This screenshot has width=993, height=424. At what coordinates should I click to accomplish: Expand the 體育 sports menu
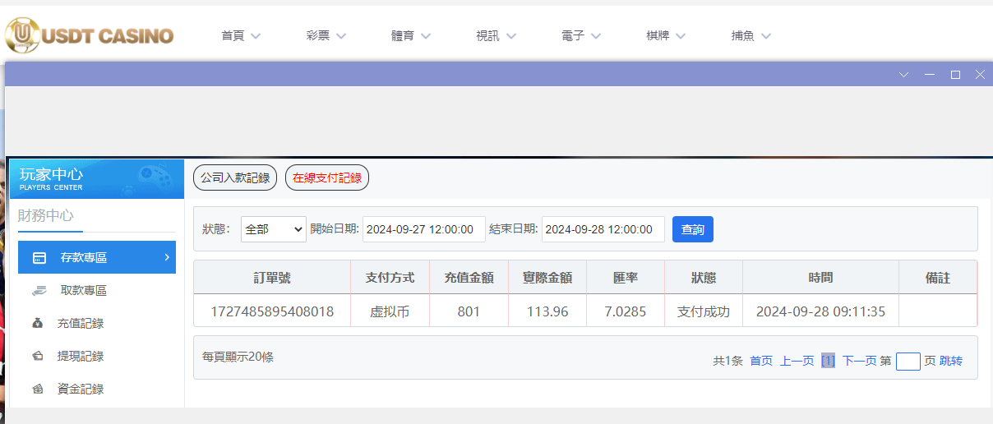coord(411,36)
